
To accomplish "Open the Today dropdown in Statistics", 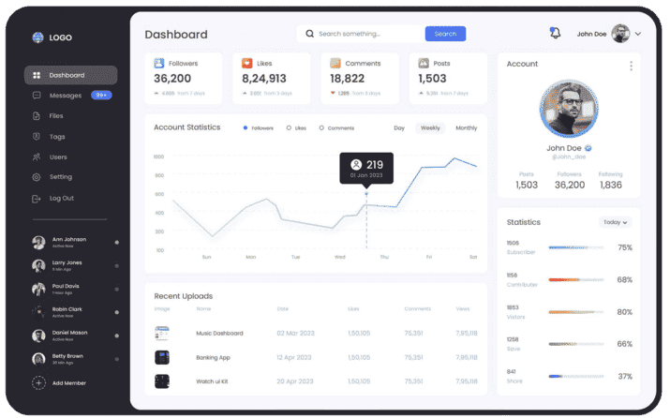I will point(616,222).
